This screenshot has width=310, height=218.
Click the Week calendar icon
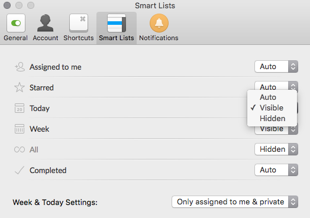click(20, 129)
